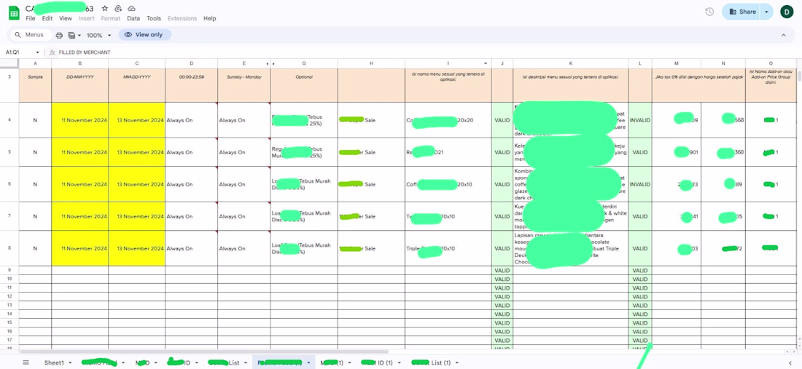The width and height of the screenshot is (802, 369).
Task: Click '13 November 2024' in row 6
Action: [x=136, y=184]
